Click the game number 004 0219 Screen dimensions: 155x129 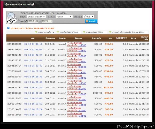[50, 71]
